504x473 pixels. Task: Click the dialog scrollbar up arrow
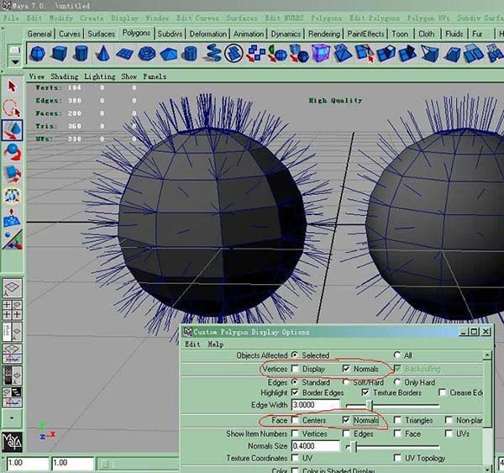487,355
